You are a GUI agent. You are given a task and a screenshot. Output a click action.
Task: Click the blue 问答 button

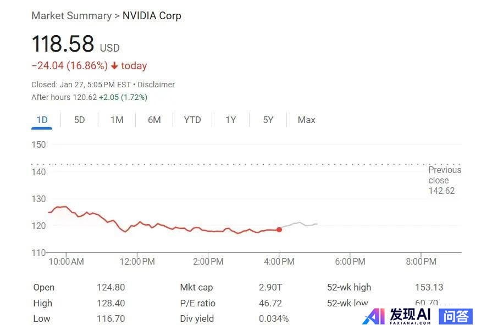click(456, 316)
